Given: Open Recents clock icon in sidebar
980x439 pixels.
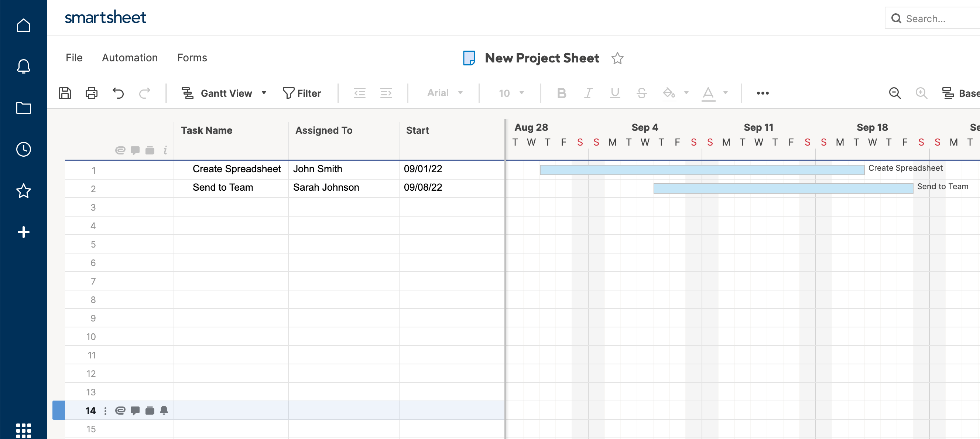Looking at the screenshot, I should [24, 149].
